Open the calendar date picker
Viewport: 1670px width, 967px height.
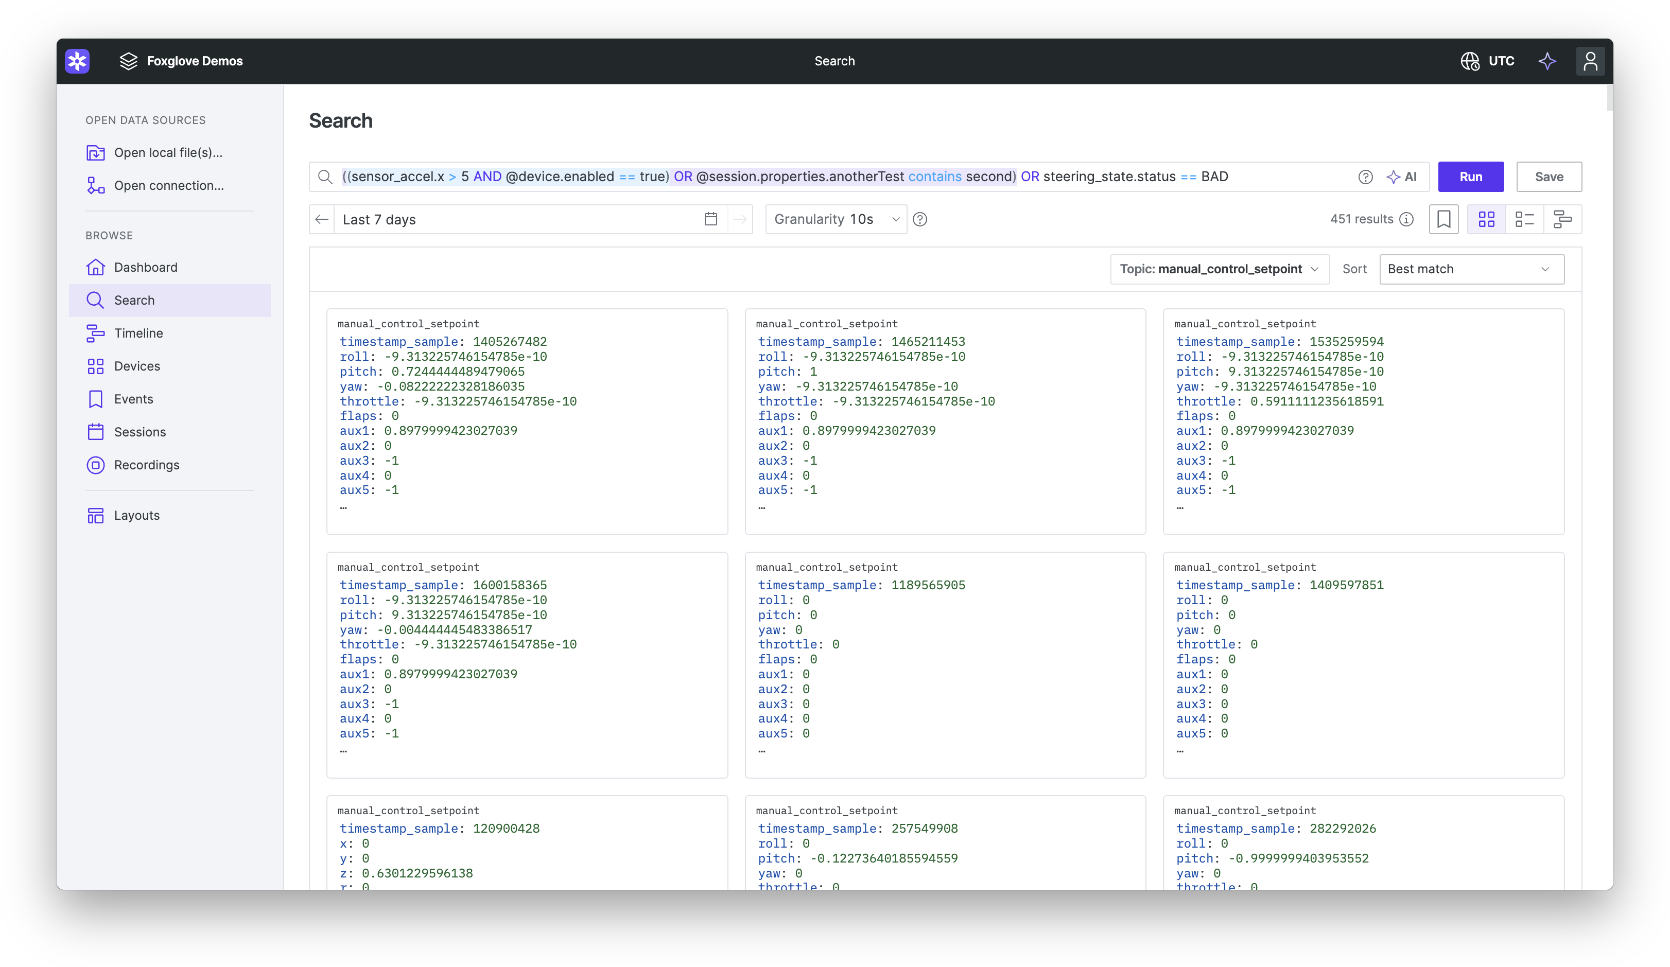[710, 219]
